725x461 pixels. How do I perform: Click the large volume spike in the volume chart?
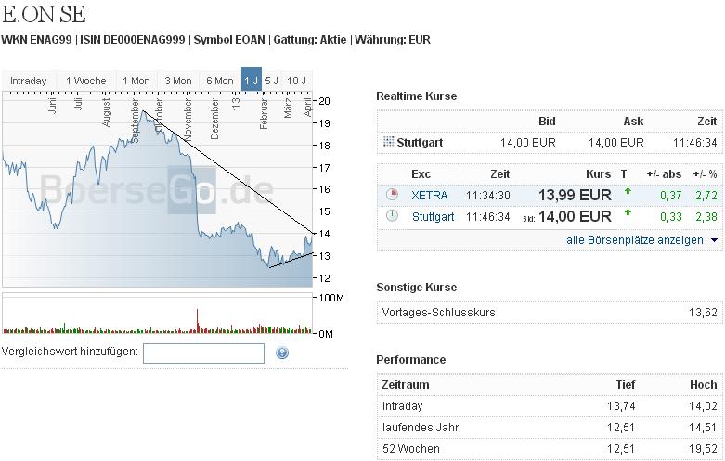tap(198, 319)
